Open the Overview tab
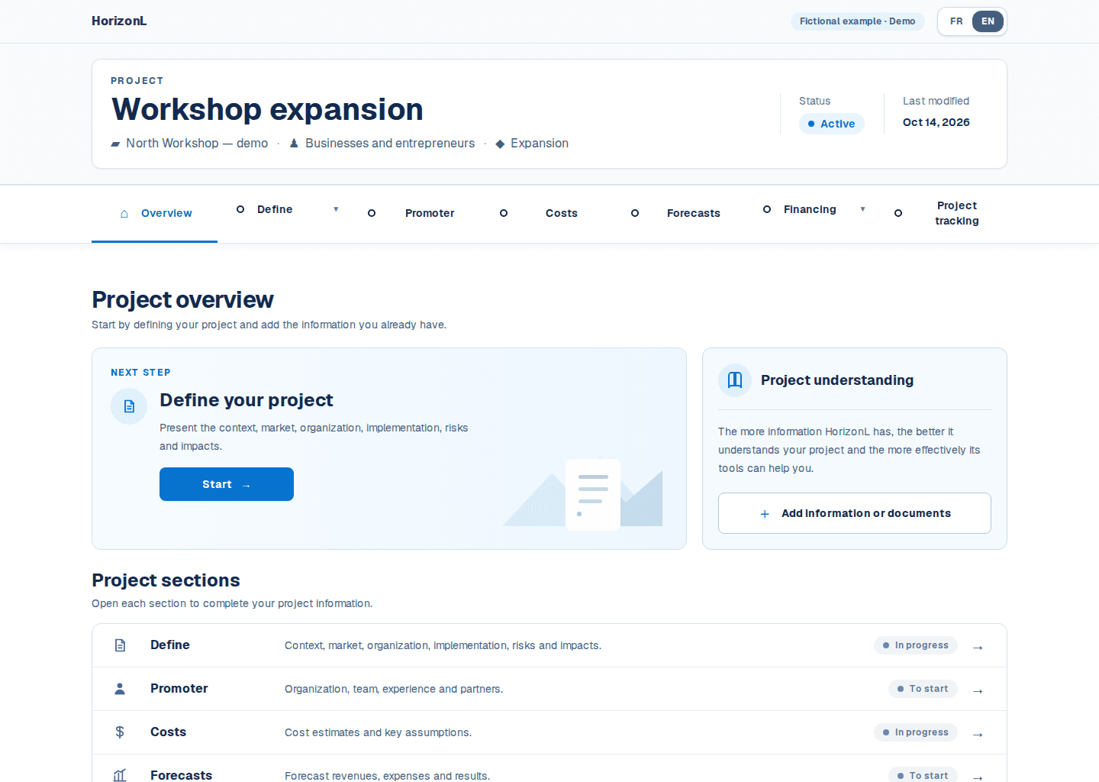Screen dimensions: 1099x782 (154, 214)
